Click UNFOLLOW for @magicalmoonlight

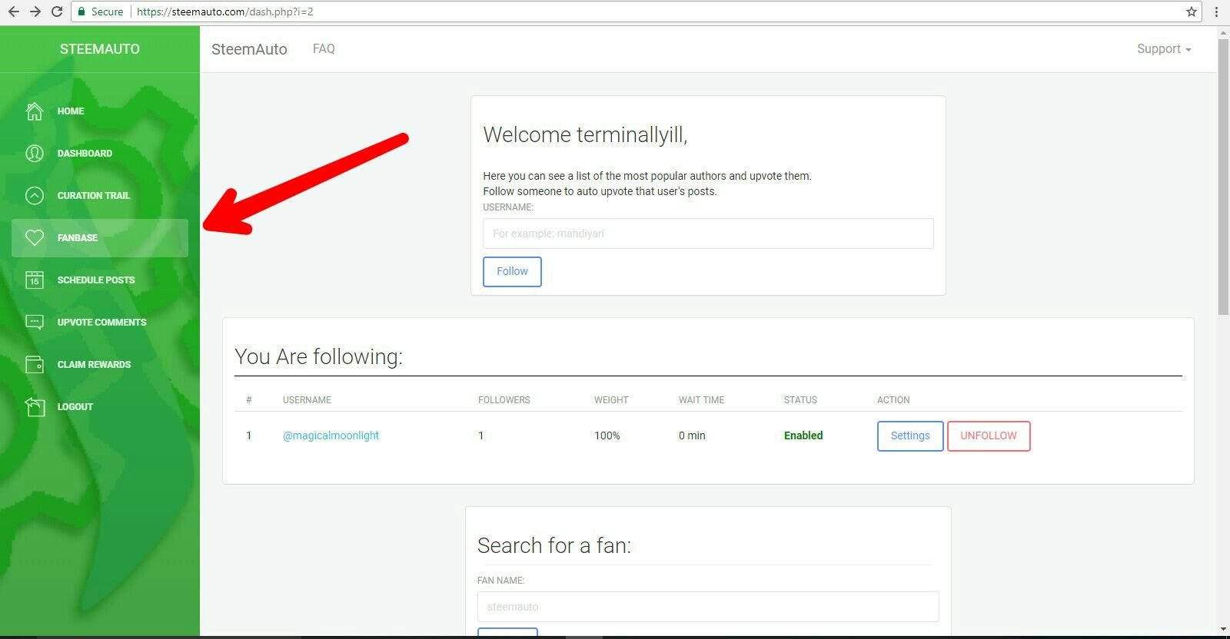989,436
